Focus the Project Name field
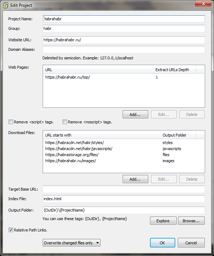Screen dimensions: 214x256 tap(123, 19)
